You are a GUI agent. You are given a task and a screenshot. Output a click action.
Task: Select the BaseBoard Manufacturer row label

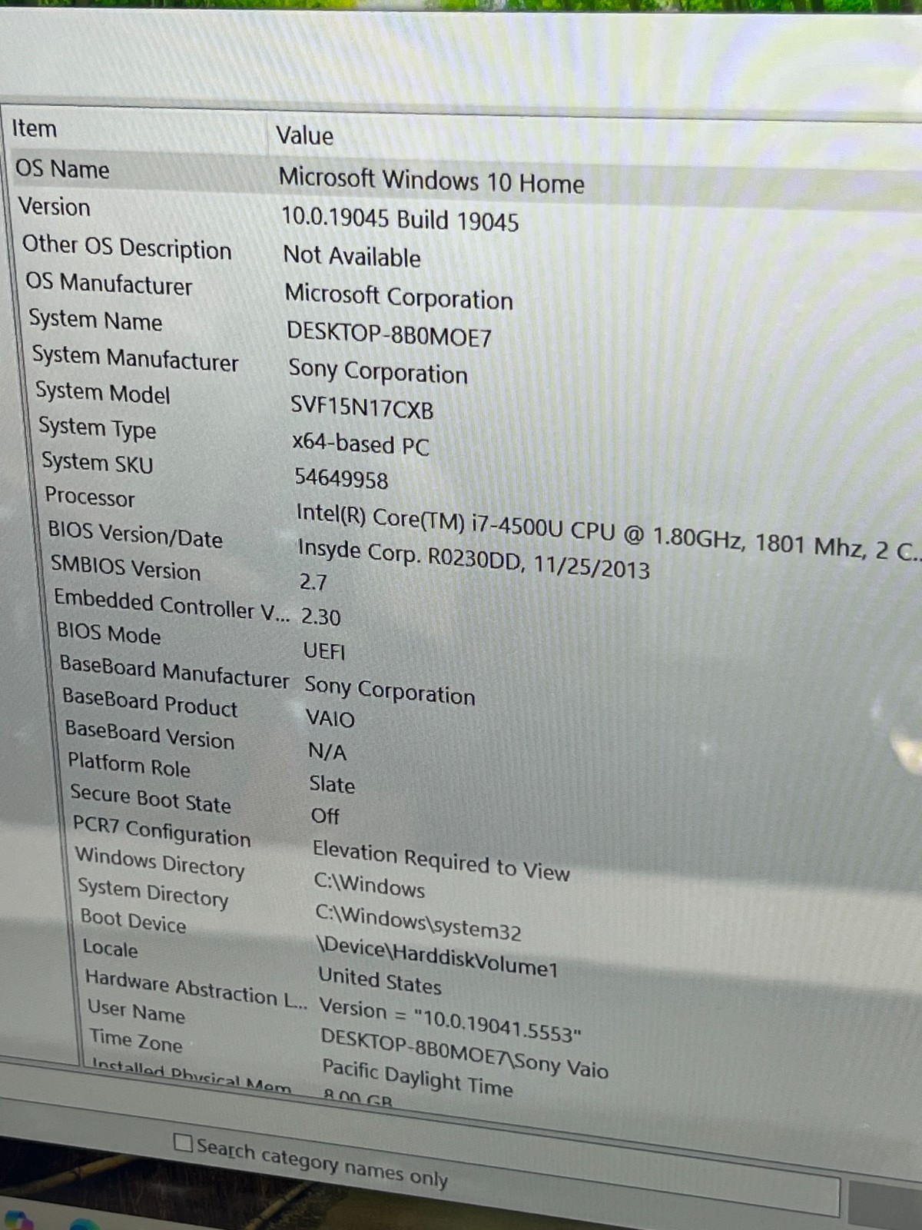tap(174, 671)
